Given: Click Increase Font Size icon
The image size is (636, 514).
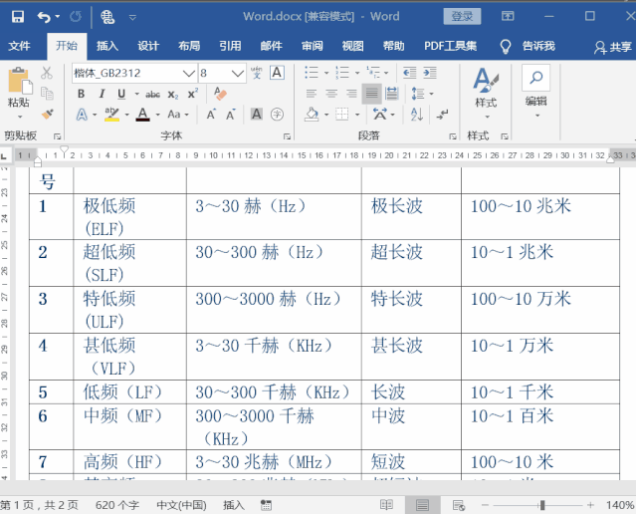Looking at the screenshot, I should click(211, 115).
